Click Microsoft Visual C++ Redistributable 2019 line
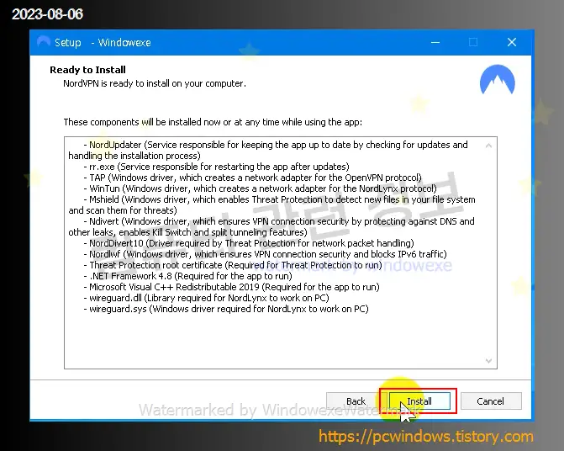 232,287
